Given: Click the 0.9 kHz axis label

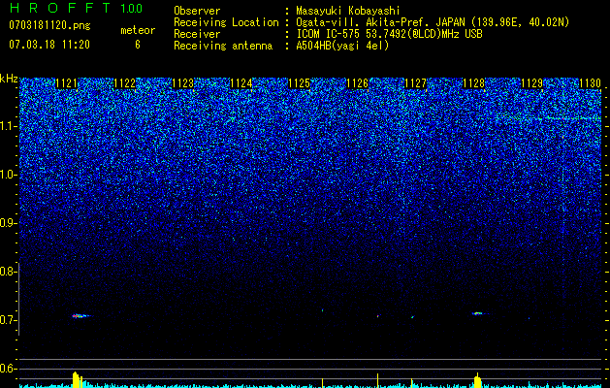Looking at the screenshot, I should click(8, 223).
